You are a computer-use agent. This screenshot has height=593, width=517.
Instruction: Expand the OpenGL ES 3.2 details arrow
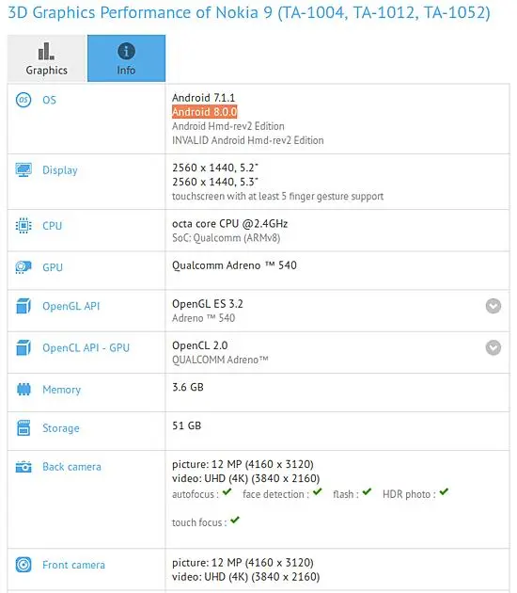(493, 306)
